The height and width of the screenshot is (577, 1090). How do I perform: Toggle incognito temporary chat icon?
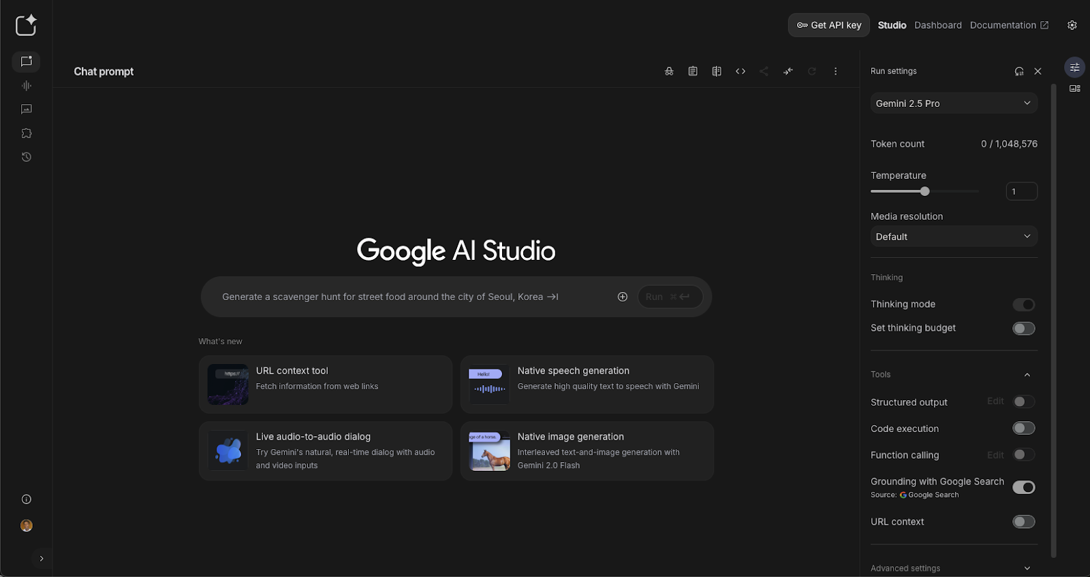[669, 71]
